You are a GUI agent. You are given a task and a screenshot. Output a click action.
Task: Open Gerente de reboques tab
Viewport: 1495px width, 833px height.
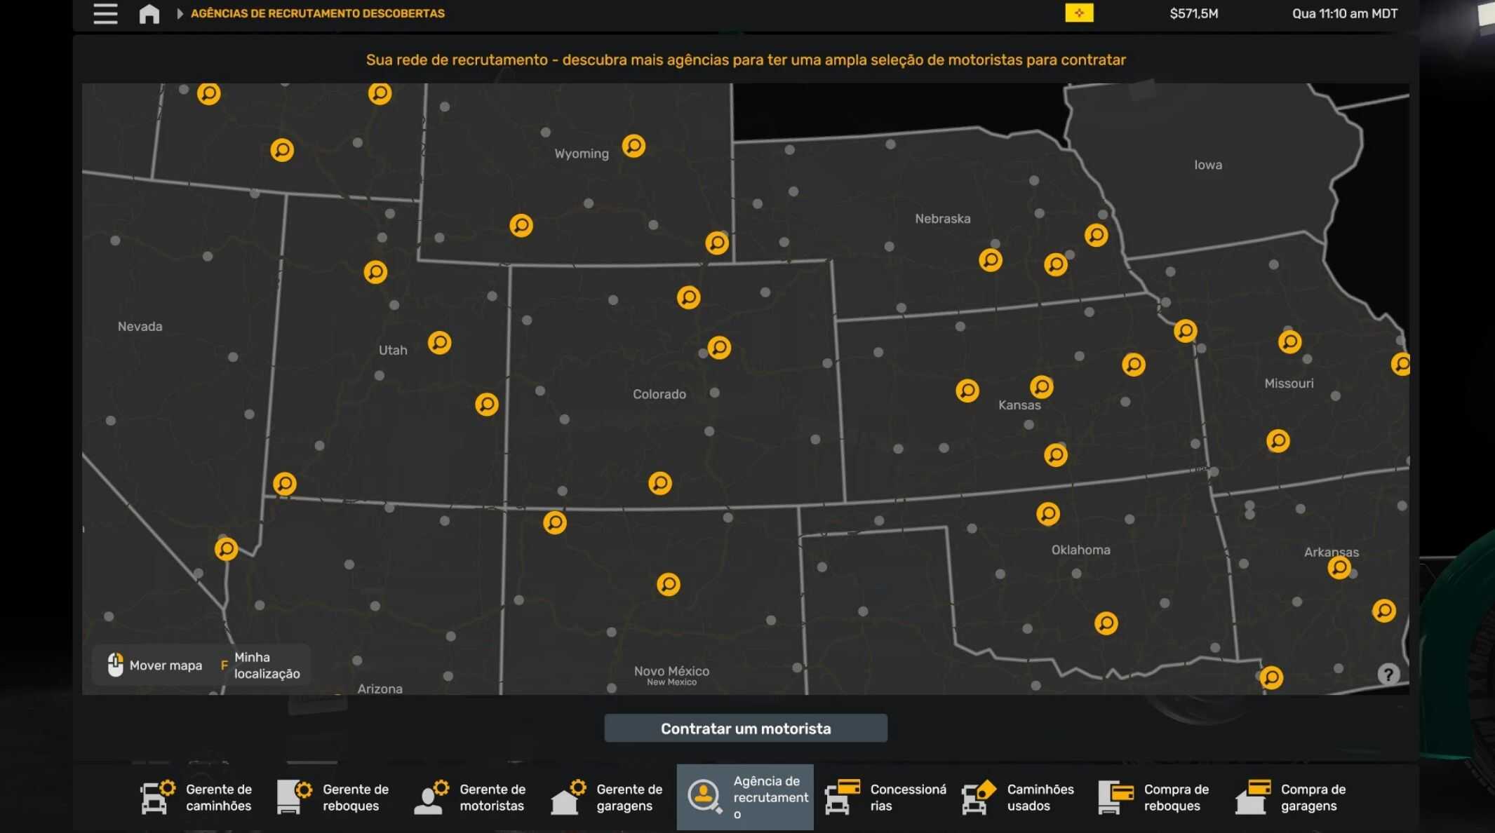pos(333,797)
